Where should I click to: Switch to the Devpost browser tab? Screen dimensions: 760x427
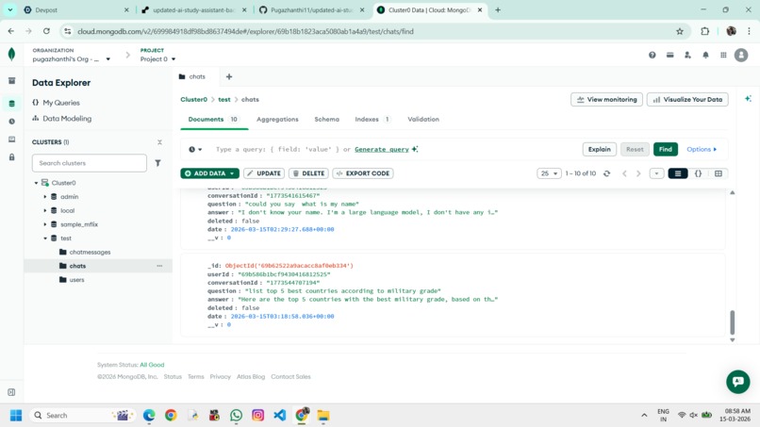click(76, 10)
